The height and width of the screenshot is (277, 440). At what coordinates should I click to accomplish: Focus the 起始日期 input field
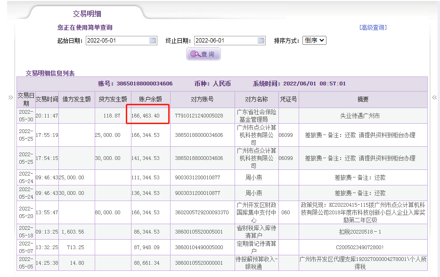coord(121,41)
